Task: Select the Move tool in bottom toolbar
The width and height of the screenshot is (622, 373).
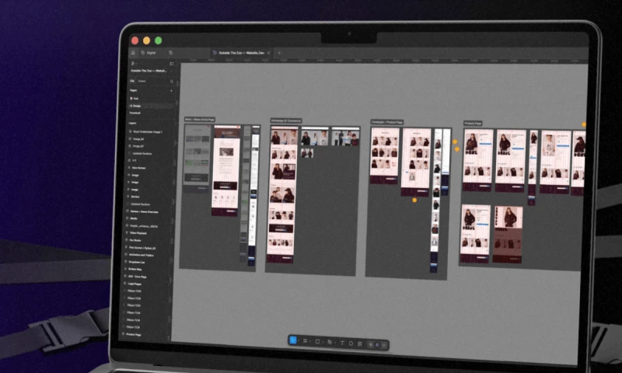Action: click(x=293, y=340)
